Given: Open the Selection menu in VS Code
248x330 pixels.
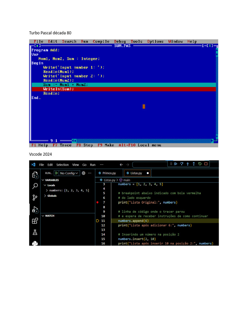Looking at the screenshot, I should 62,165.
